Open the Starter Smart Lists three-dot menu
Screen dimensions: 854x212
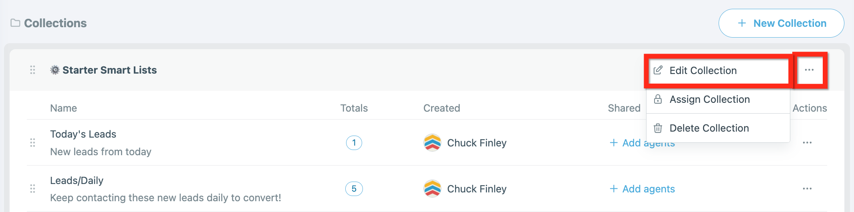pyautogui.click(x=809, y=70)
